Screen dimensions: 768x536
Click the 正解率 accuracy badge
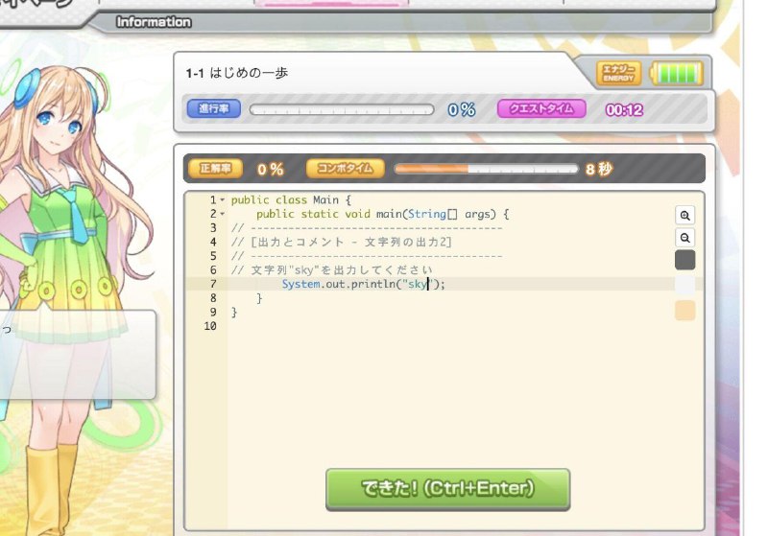tap(215, 169)
